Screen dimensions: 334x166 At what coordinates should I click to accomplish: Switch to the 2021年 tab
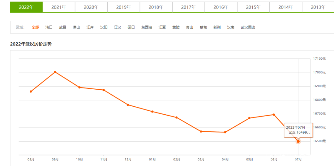[59, 7]
